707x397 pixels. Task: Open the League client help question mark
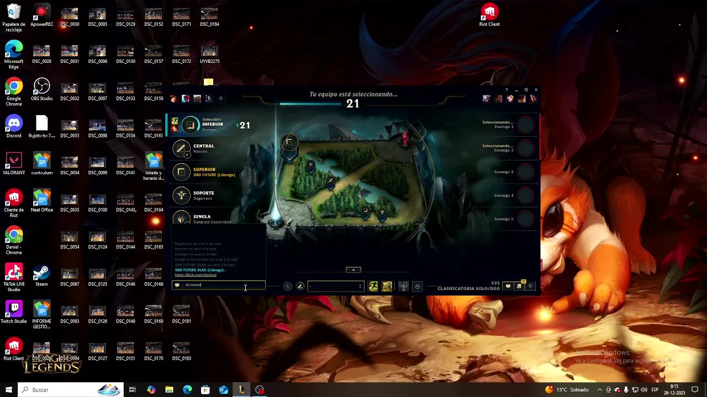pos(506,90)
